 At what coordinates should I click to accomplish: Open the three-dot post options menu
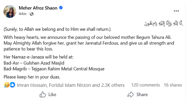point(176,11)
